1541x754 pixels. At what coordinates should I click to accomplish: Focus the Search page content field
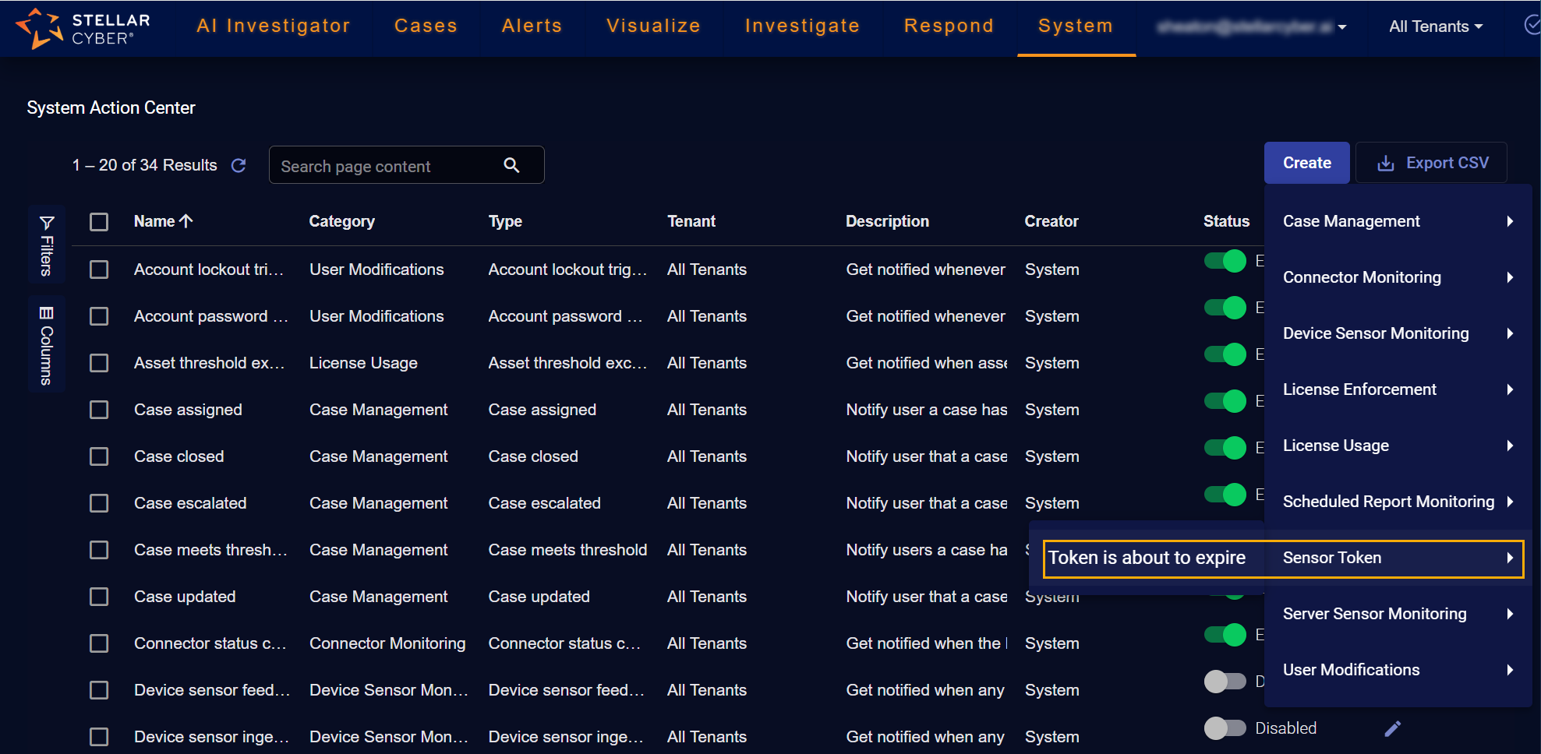point(386,166)
